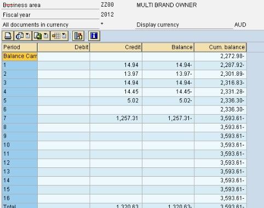The width and height of the screenshot is (264, 208).
Task: Select period 8 row header
Action: [20, 127]
